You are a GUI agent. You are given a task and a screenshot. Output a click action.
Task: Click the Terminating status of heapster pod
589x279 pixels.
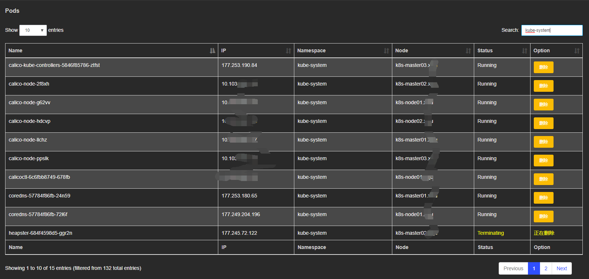point(491,233)
